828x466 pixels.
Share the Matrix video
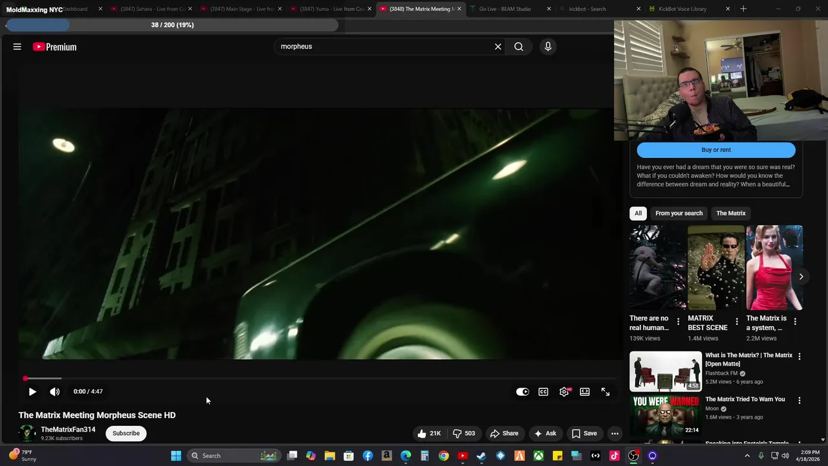(504, 434)
